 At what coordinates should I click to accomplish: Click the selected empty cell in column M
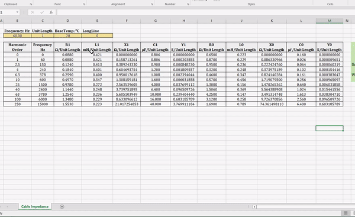[x=330, y=128]
